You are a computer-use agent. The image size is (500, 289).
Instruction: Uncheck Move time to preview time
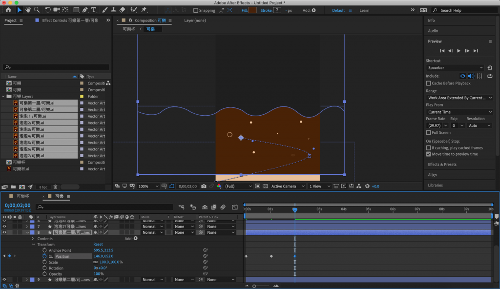point(429,154)
